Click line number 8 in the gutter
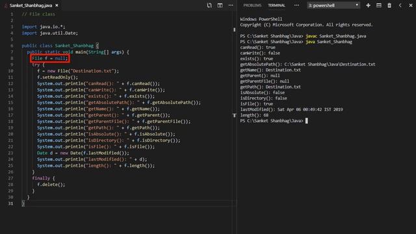Viewport: 416px width, 234px height. pos(12,58)
